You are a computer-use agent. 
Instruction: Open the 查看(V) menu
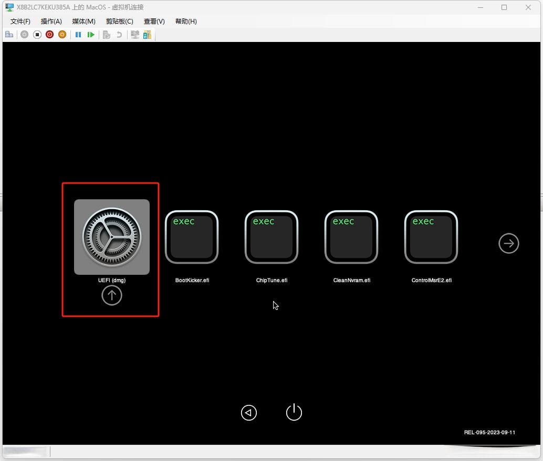(x=154, y=22)
